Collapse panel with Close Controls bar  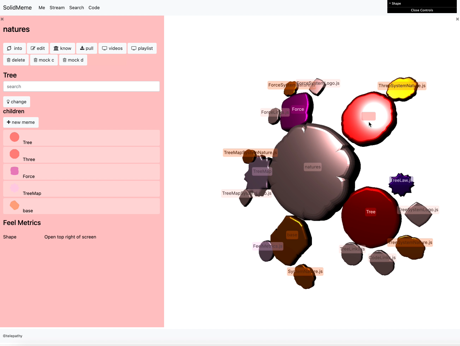click(x=422, y=10)
